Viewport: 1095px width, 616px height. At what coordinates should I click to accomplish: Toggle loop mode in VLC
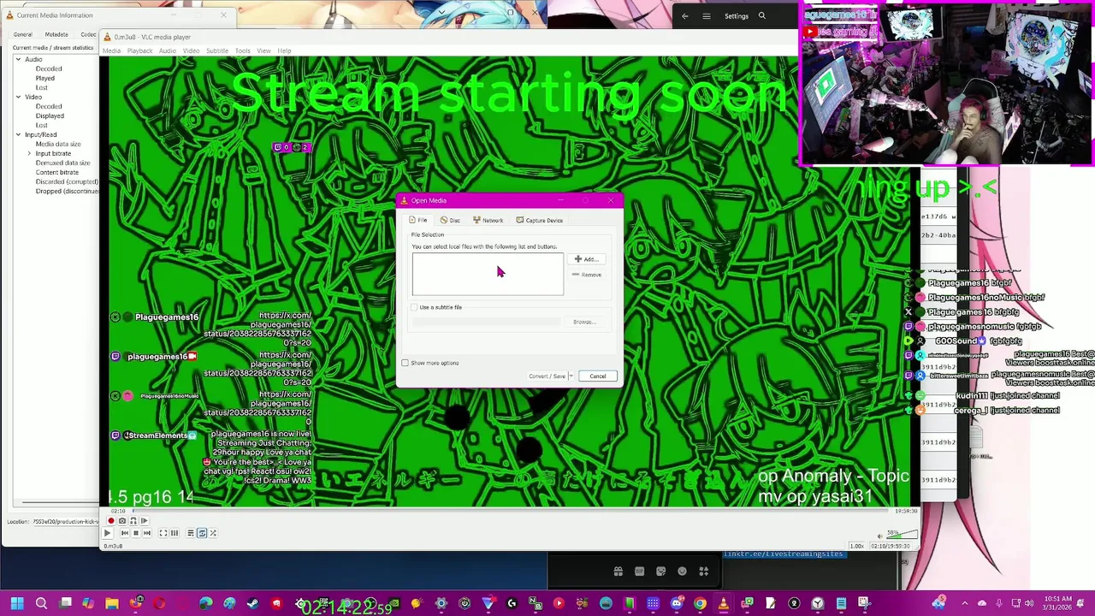click(202, 533)
